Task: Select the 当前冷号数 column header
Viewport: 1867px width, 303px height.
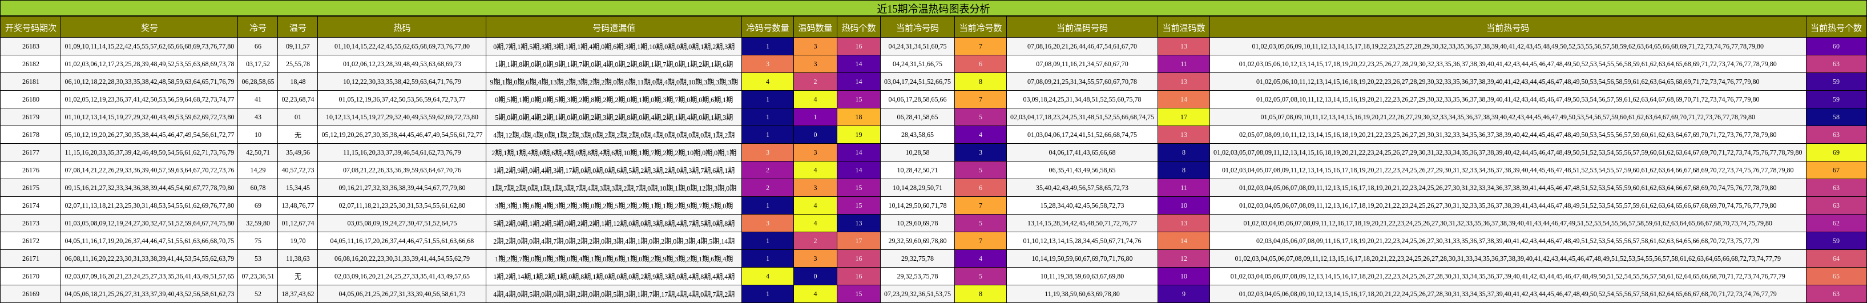Action: (x=981, y=29)
